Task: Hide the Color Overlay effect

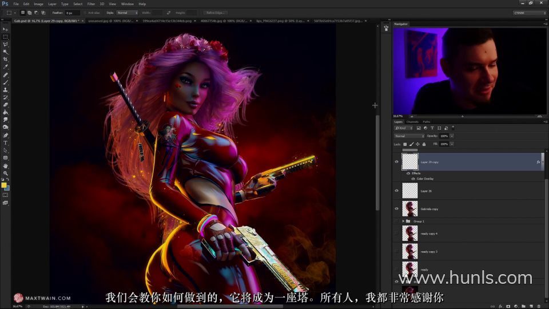Action: (413, 179)
